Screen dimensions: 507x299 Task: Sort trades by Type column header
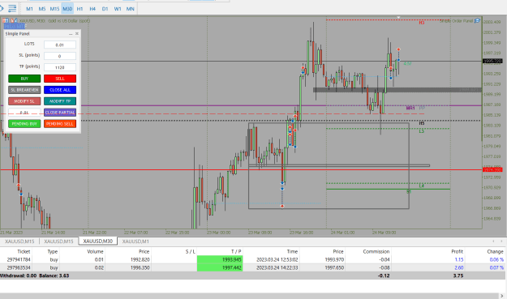tap(53, 251)
